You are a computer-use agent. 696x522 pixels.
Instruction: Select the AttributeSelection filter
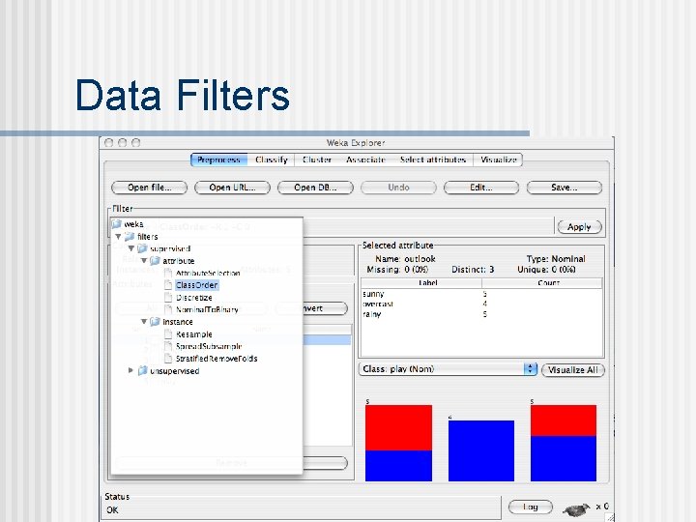208,273
